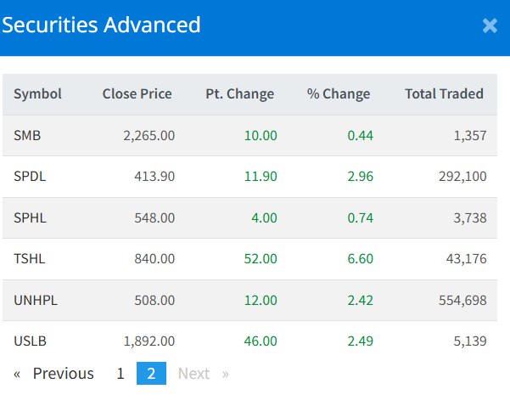The width and height of the screenshot is (510, 406).
Task: Close the Securities Advanced dialog
Action: click(x=490, y=25)
